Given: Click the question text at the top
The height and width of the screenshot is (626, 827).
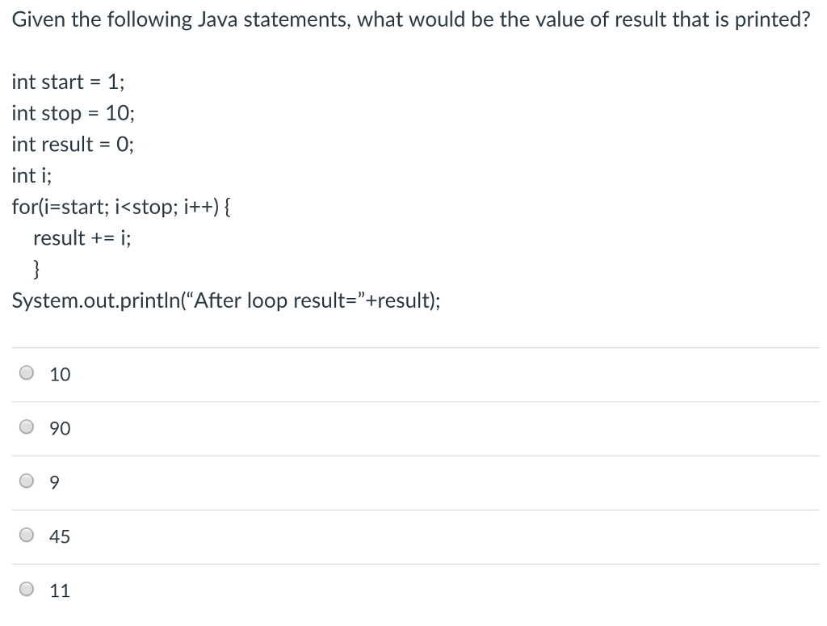Looking at the screenshot, I should (x=410, y=19).
